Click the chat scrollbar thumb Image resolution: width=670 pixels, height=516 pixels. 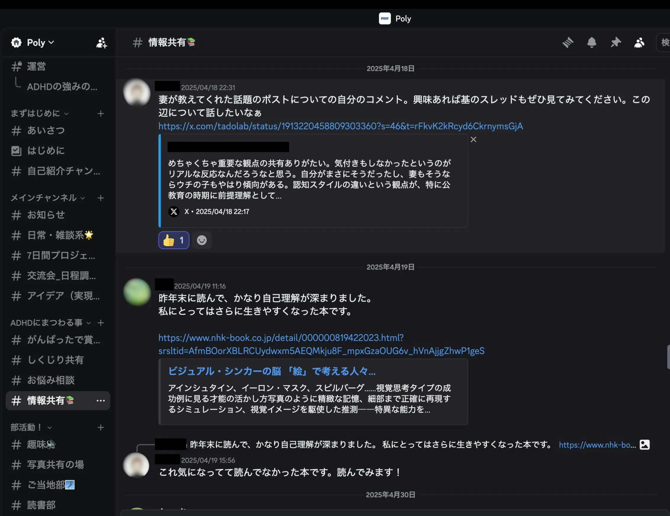[x=668, y=357]
